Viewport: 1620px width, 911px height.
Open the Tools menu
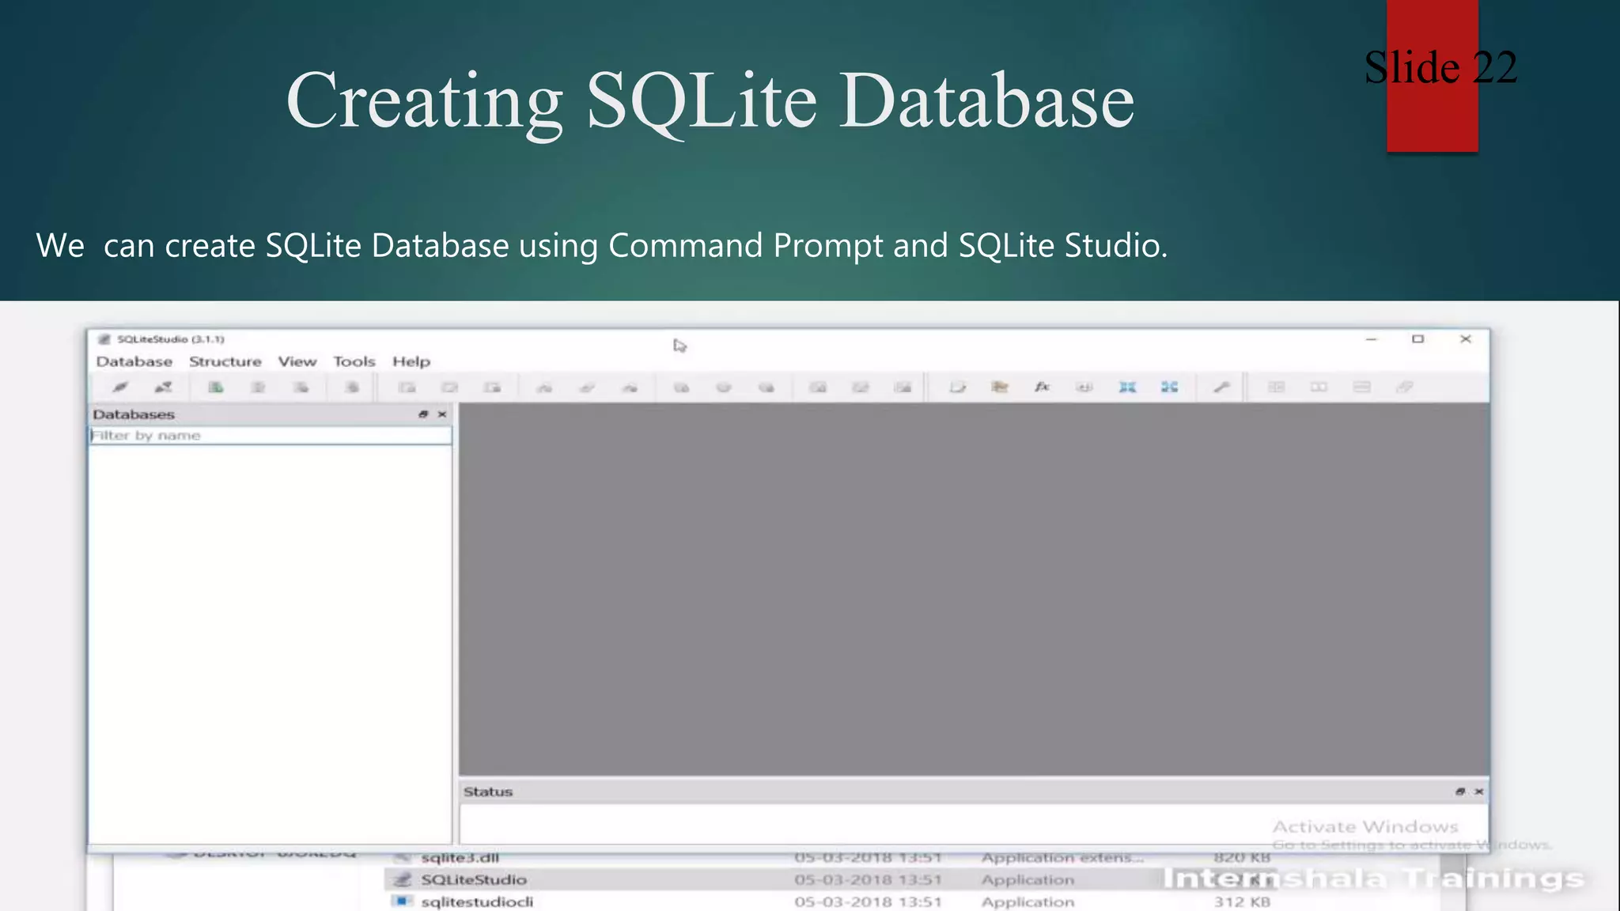(x=354, y=361)
